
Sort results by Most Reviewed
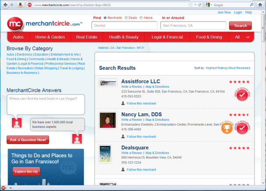tap(239, 68)
